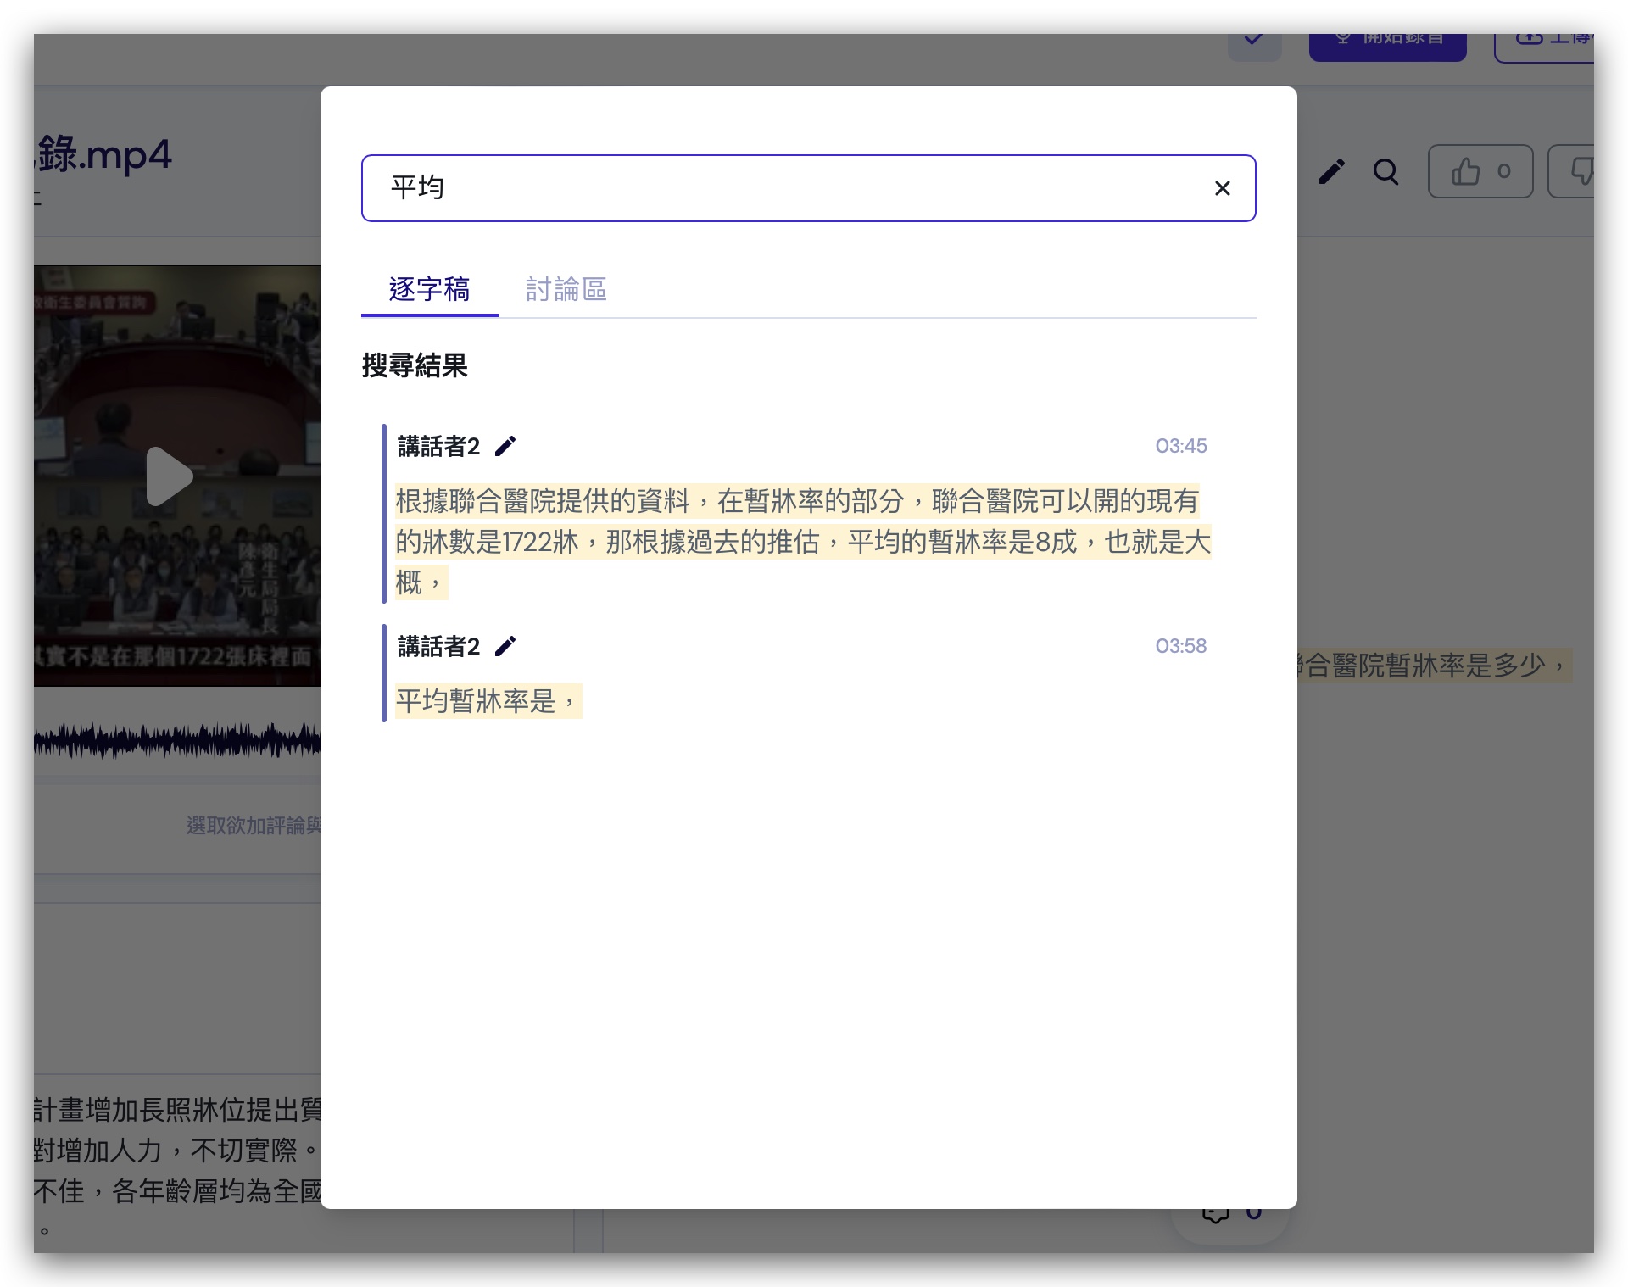Click the thumbs-down button in the header
Screen dimensions: 1628x1287
tap(1571, 171)
